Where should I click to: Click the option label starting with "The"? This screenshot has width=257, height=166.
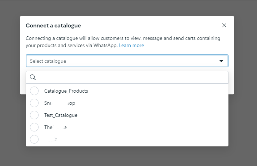(x=55, y=127)
